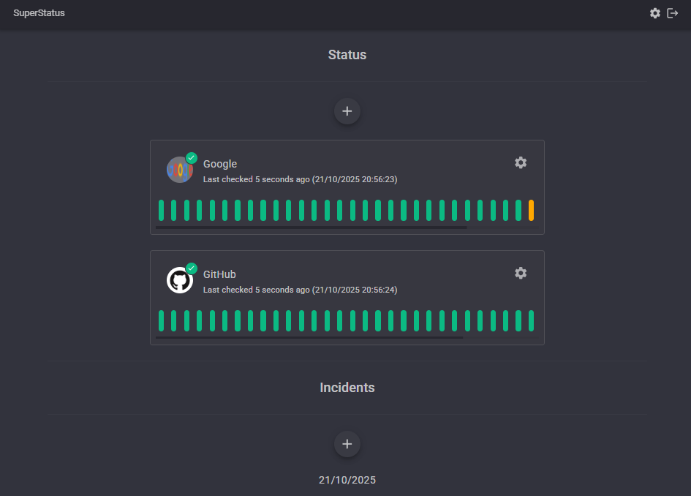The height and width of the screenshot is (496, 691).
Task: Click the Google favicon on its status card
Action: coord(180,169)
